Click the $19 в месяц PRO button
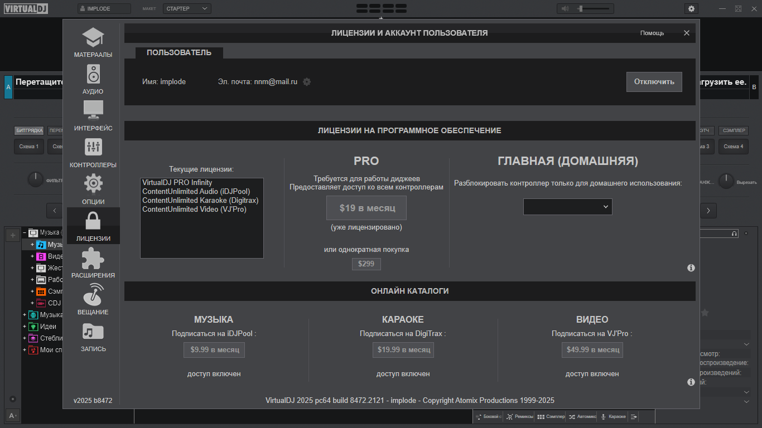The width and height of the screenshot is (762, 428). (366, 208)
